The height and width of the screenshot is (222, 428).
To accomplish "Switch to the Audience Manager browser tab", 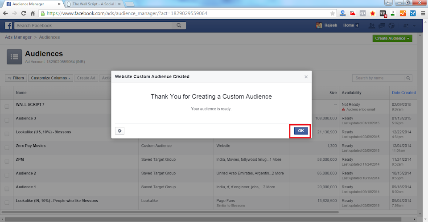I will 32,4.
